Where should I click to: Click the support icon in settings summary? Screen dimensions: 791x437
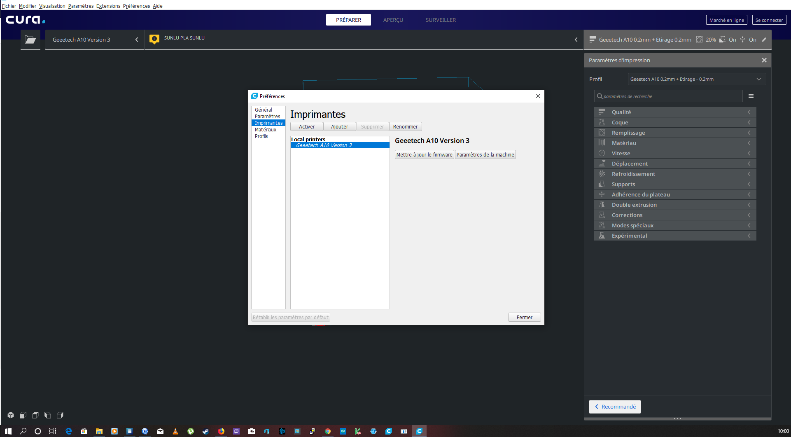click(722, 40)
